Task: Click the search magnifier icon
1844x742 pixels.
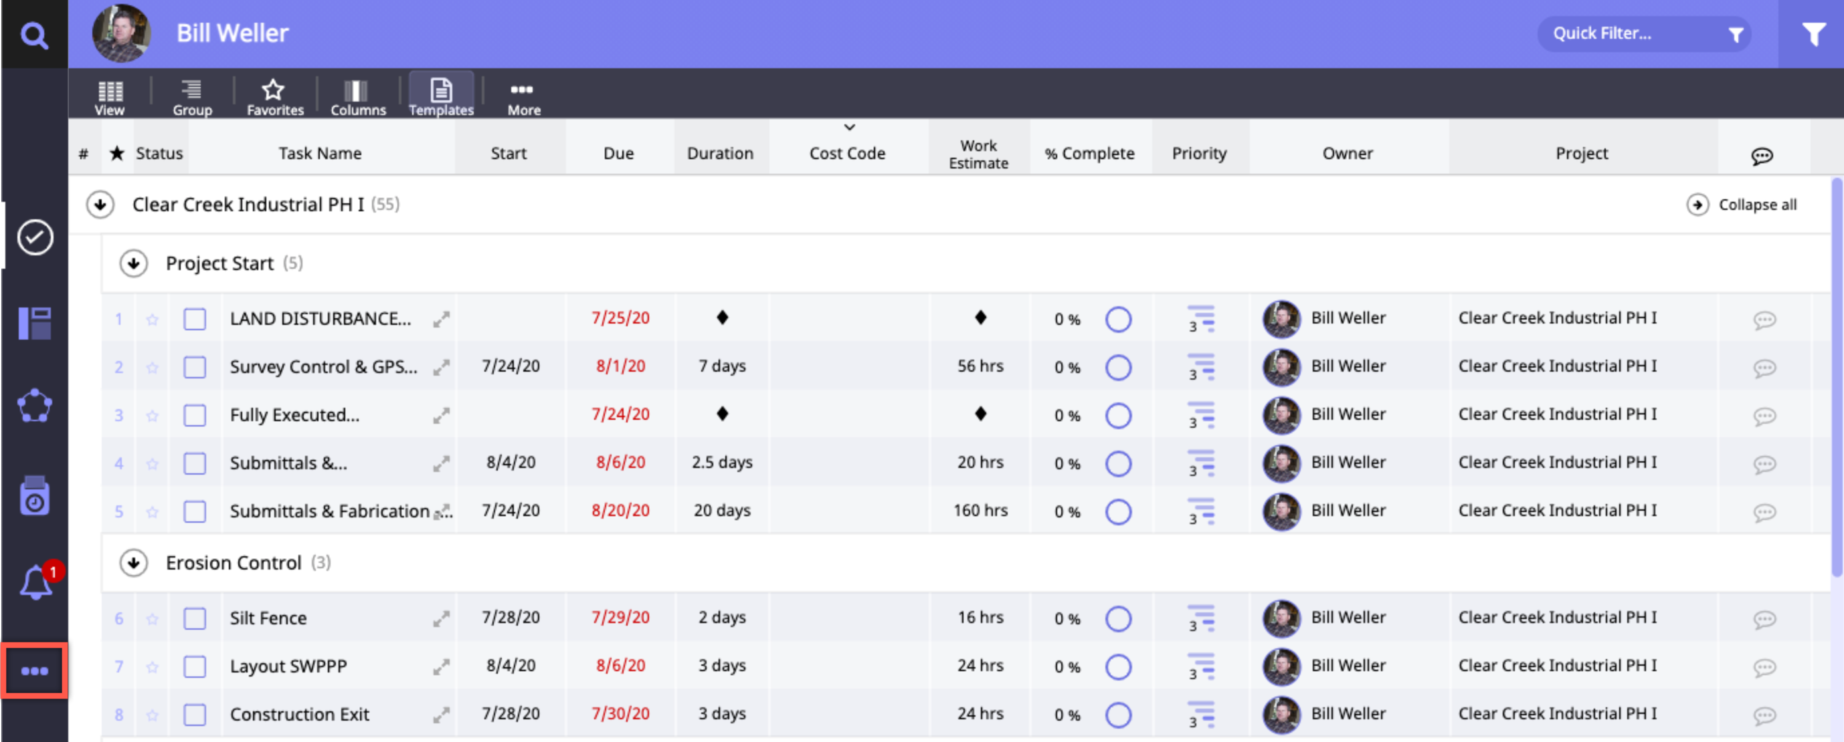Action: click(x=33, y=34)
